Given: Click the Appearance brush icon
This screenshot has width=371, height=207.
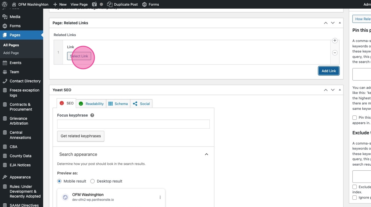Looking at the screenshot, I should 5,177.
